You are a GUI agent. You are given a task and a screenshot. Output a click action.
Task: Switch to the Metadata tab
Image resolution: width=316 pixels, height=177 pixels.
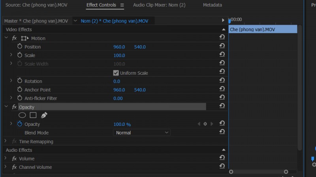tap(213, 5)
